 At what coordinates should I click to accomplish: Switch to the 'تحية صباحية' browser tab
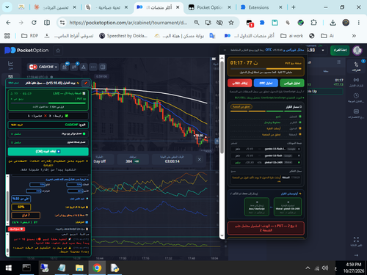(x=107, y=7)
